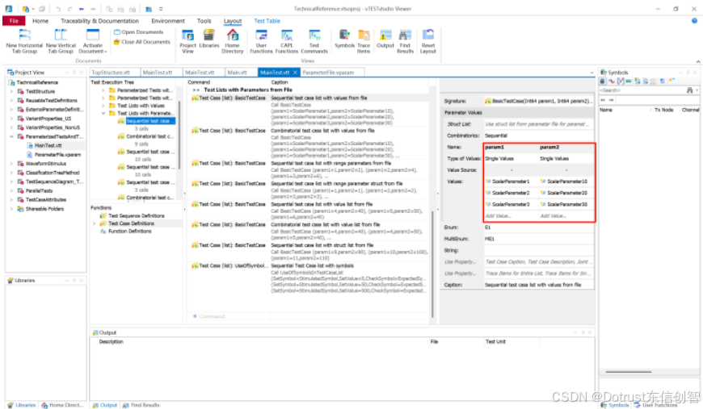The width and height of the screenshot is (703, 409).
Task: Expand the ParallelTests project node
Action: point(11,190)
